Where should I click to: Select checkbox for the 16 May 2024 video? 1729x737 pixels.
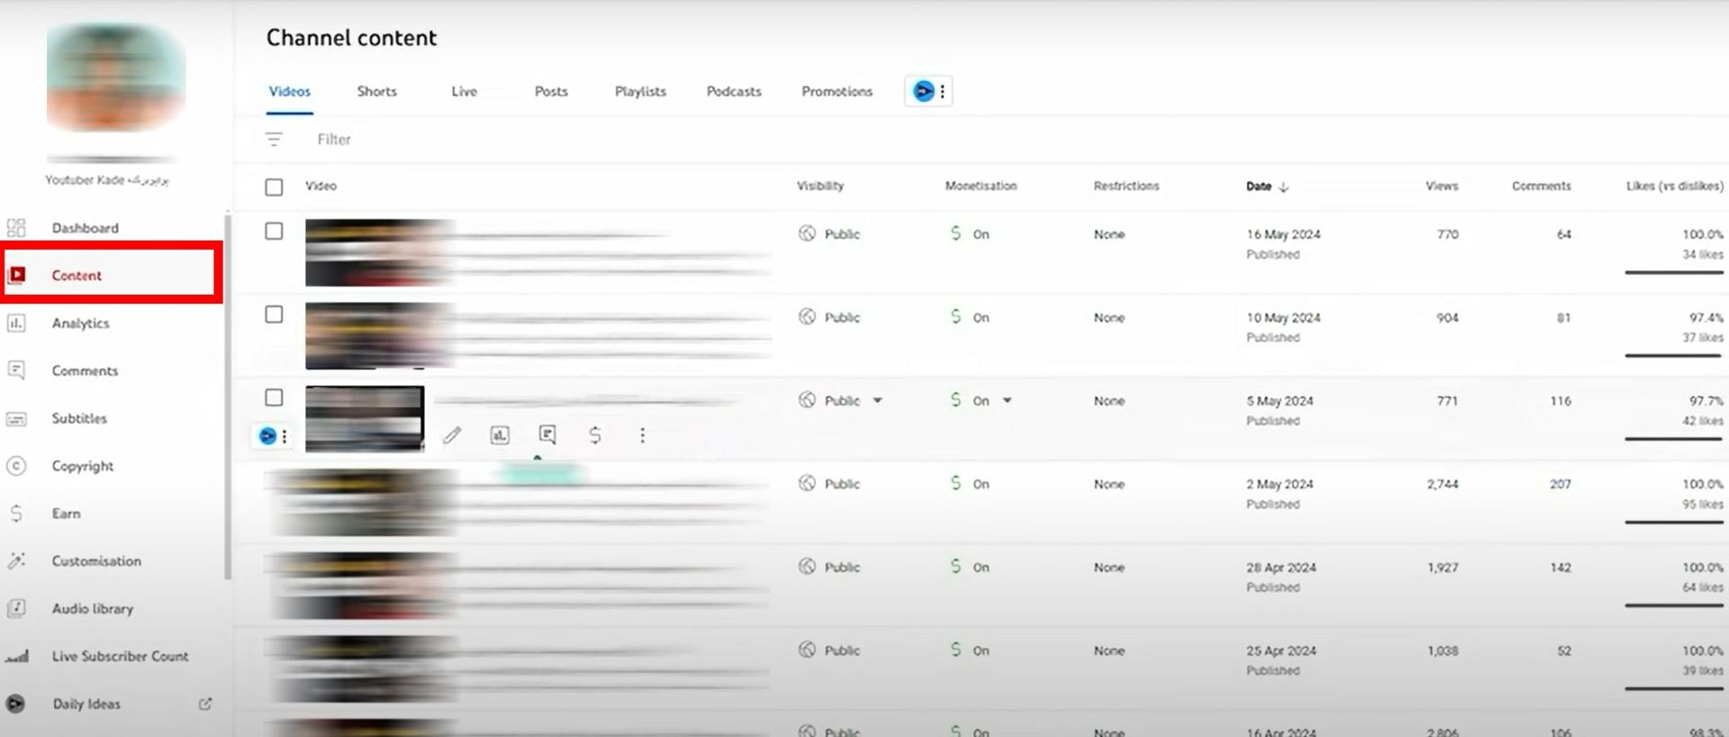tap(274, 232)
